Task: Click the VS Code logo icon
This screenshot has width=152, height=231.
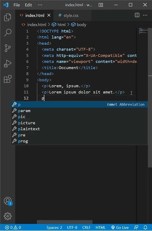Action: (x=6, y=5)
